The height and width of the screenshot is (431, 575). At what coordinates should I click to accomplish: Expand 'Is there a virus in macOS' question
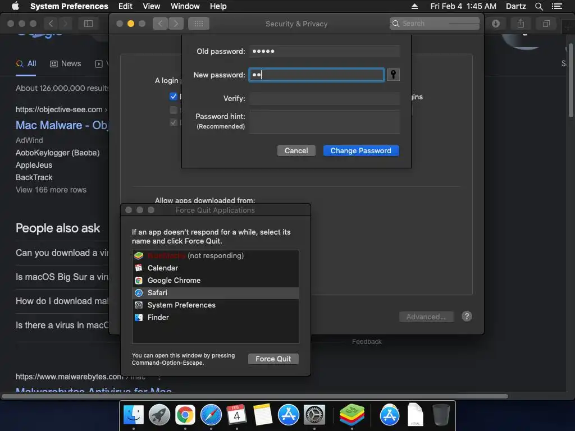(x=62, y=325)
